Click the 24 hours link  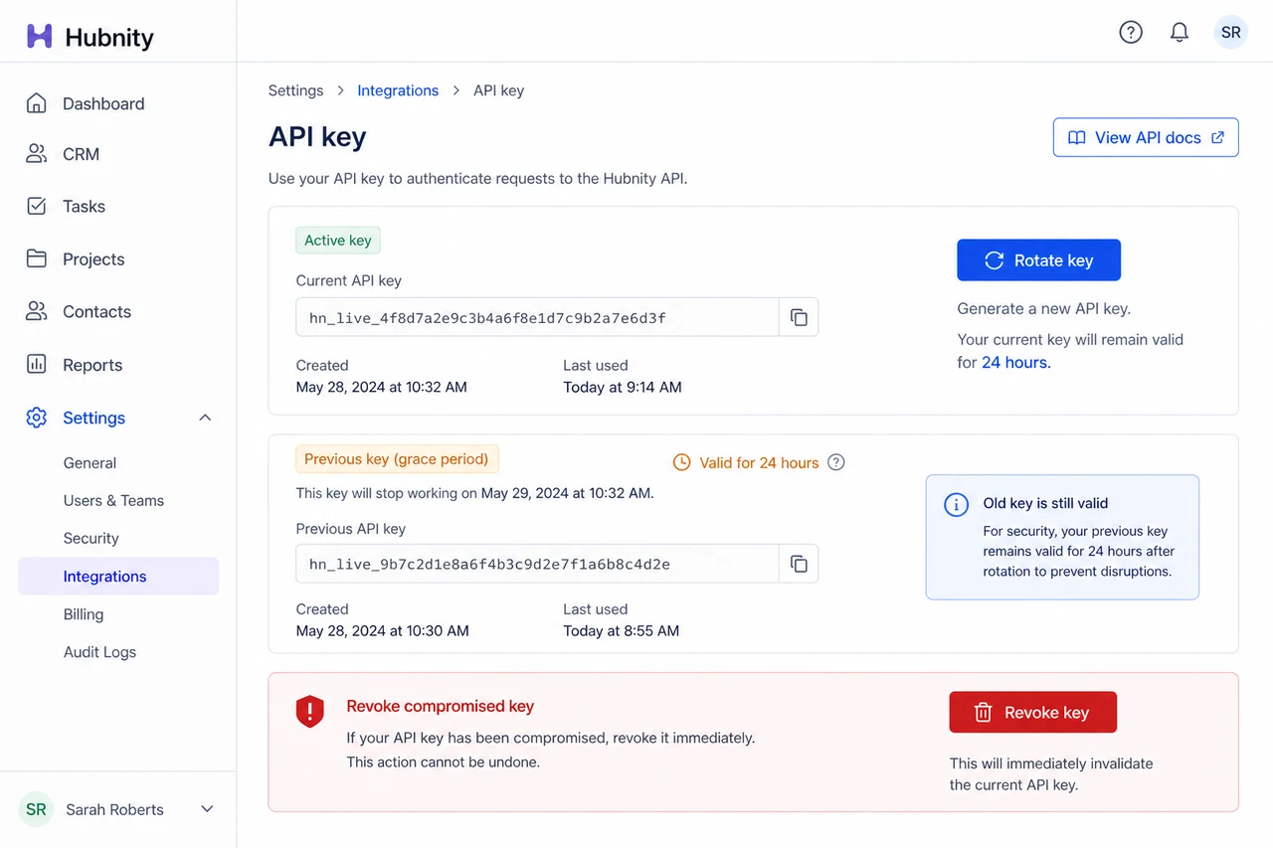pyautogui.click(x=1016, y=362)
